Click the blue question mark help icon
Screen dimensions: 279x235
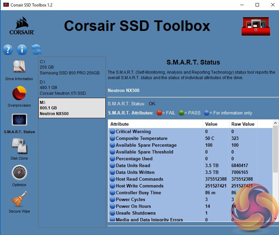(8, 50)
